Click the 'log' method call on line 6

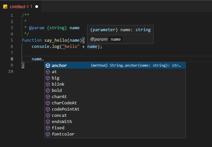click(56, 46)
